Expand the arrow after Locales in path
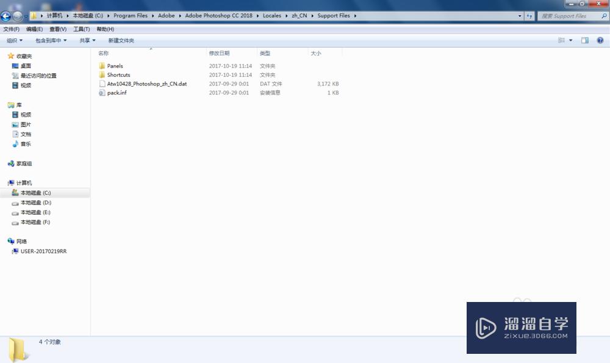 (287, 16)
